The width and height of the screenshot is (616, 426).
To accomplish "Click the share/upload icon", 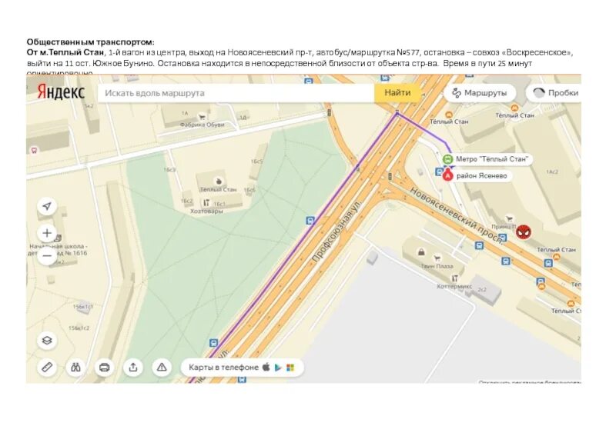I will [133, 368].
